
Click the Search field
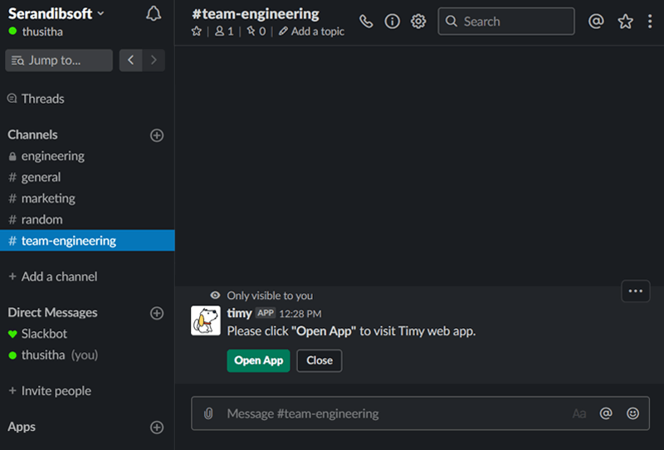(x=506, y=22)
